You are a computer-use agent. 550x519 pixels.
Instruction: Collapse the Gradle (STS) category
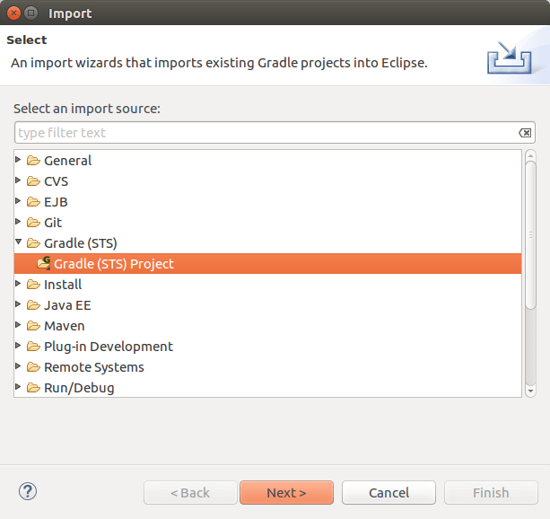[x=19, y=242]
